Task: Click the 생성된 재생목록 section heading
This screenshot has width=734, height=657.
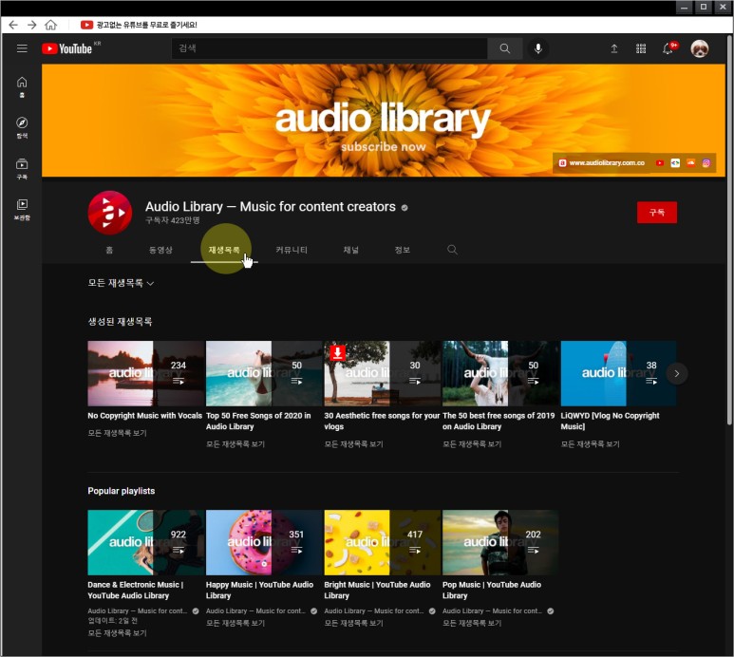Action: tap(120, 322)
